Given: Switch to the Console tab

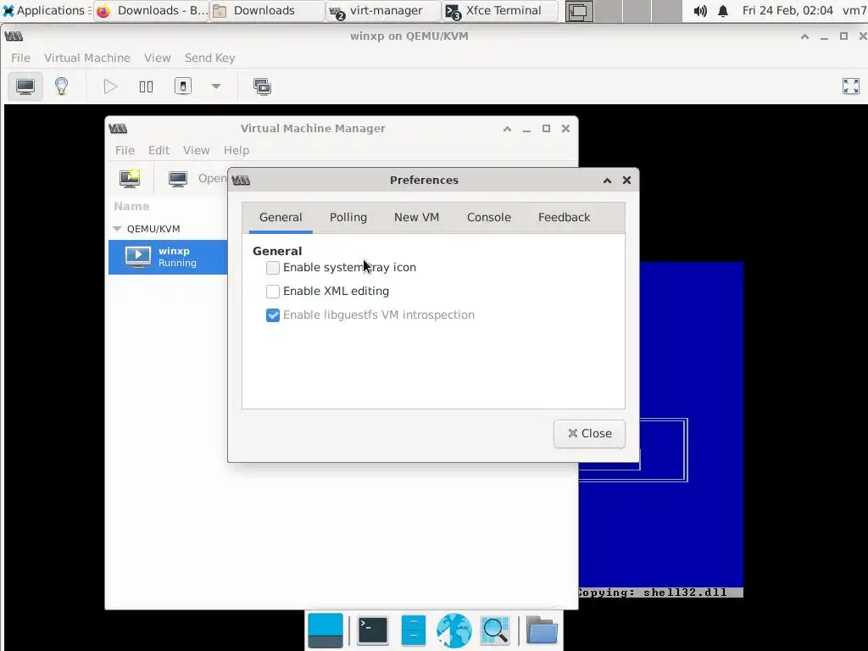Looking at the screenshot, I should click(x=489, y=218).
